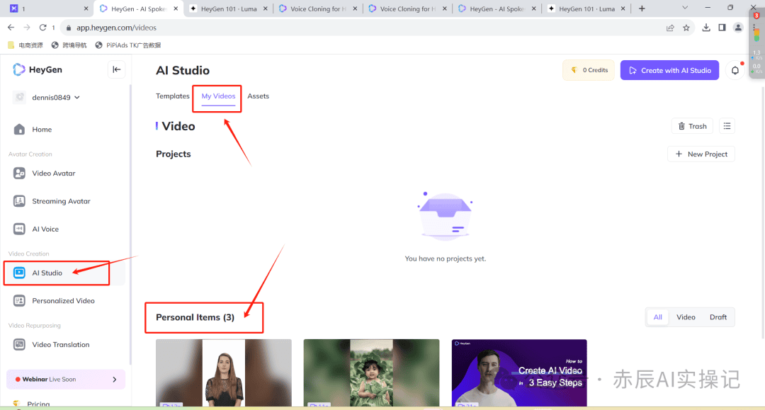The image size is (765, 410).
Task: Switch to the Assets tab
Action: [258, 96]
